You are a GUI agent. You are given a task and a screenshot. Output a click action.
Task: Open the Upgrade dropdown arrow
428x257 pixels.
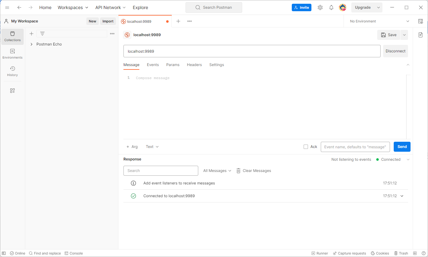point(378,7)
